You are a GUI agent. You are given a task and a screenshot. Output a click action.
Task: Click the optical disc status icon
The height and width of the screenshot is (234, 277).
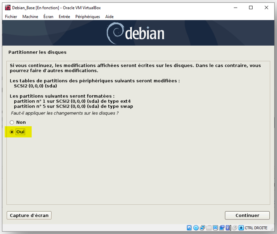tap(196, 228)
